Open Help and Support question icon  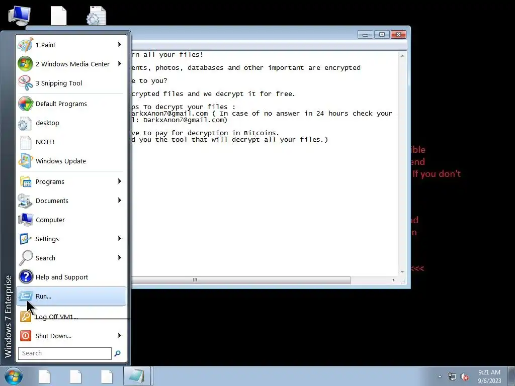(25, 277)
